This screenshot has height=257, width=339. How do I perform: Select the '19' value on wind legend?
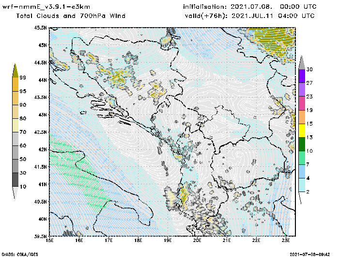(309, 110)
